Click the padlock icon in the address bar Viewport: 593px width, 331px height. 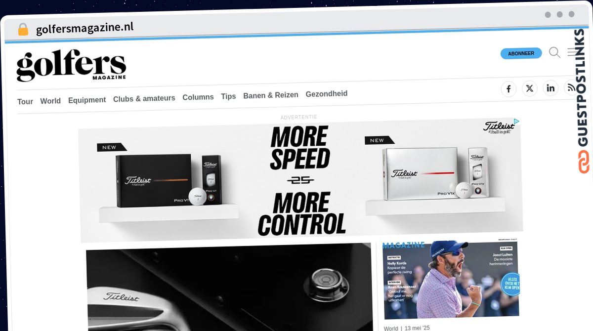[23, 30]
